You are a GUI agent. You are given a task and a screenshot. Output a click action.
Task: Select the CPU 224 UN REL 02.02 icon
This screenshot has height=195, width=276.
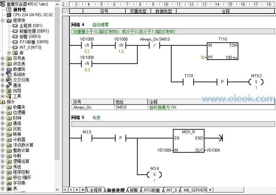tap(9, 15)
